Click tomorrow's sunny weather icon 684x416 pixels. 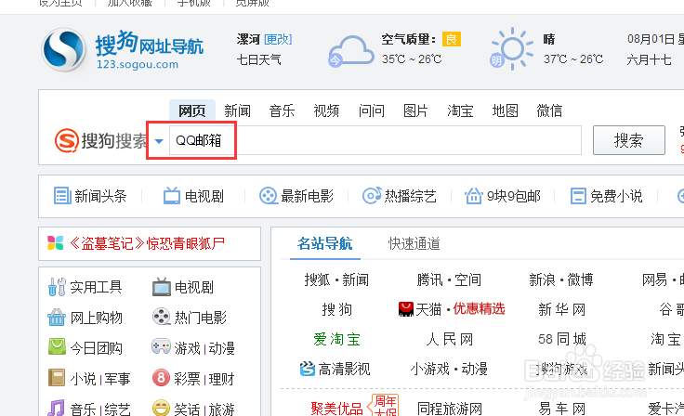pyautogui.click(x=511, y=49)
